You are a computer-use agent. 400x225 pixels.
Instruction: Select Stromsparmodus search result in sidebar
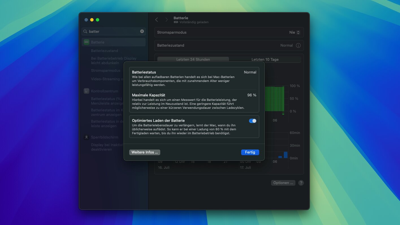(105, 70)
